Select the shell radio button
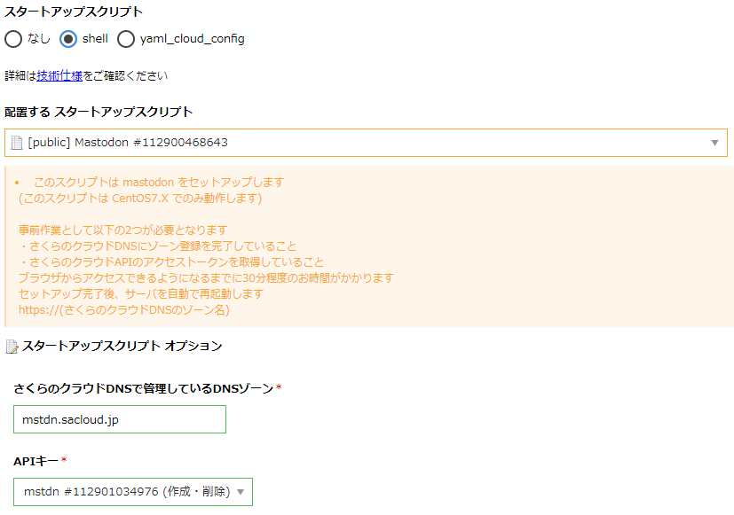The image size is (734, 515). tap(68, 39)
